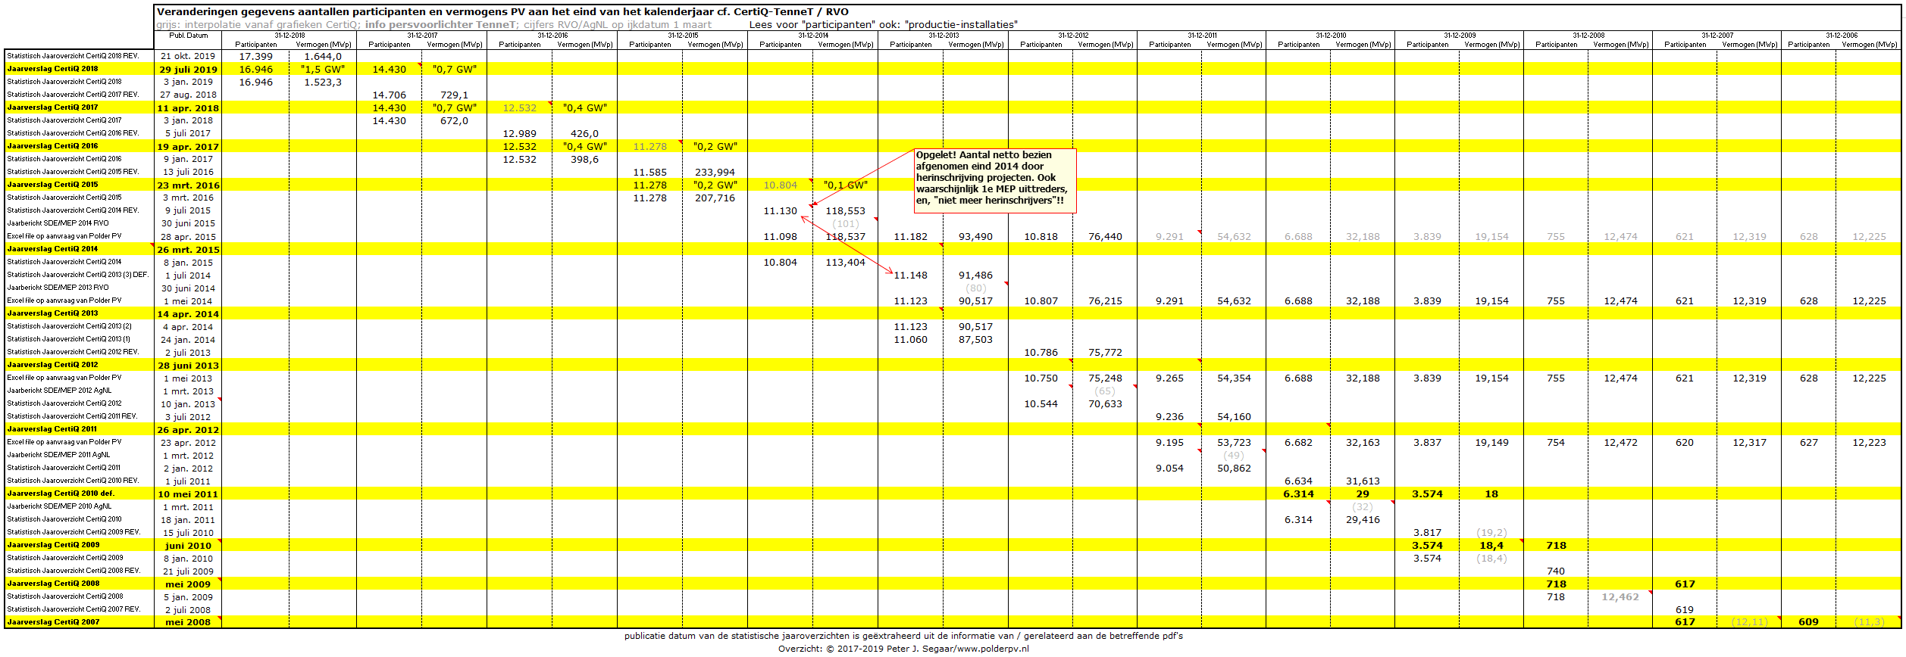This screenshot has width=1906, height=657.
Task: Select the date cell '23 apr. 2012'
Action: 188,442
